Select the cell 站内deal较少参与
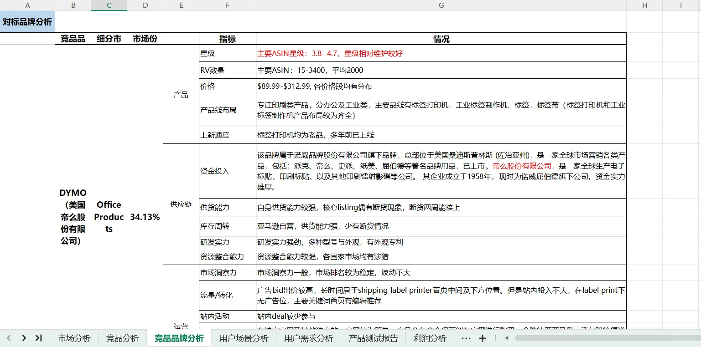This screenshot has height=347, width=701. tap(441, 316)
